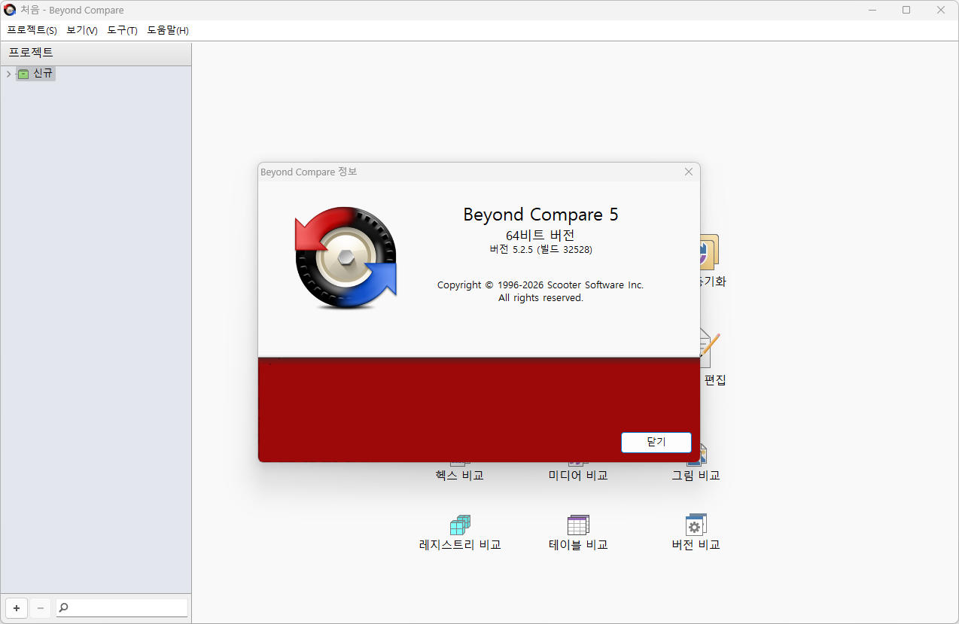Click the Beyond Compare logo in the about dialog
Screen dimensions: 959x624
click(x=346, y=257)
